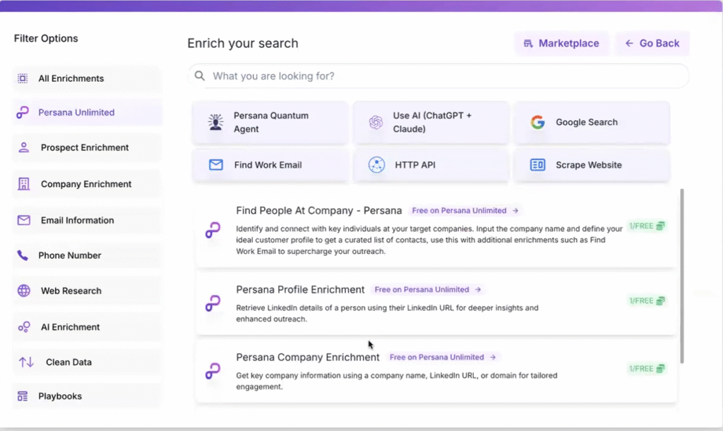The image size is (723, 431).
Task: Click the 1/FREE badge on Find People row
Action: tap(647, 226)
